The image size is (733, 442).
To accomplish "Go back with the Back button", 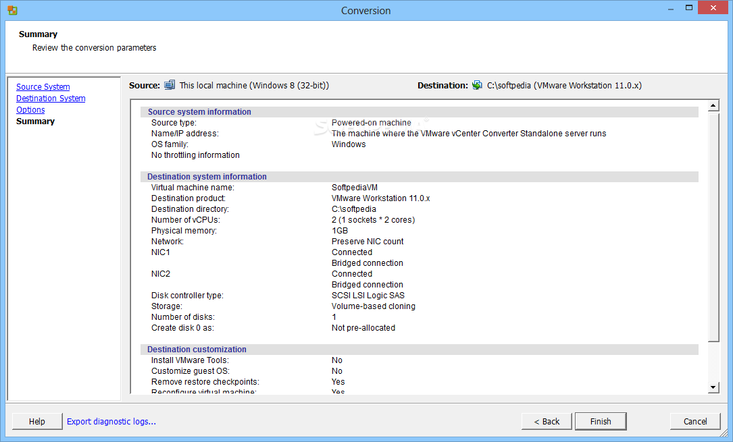I will coord(547,422).
